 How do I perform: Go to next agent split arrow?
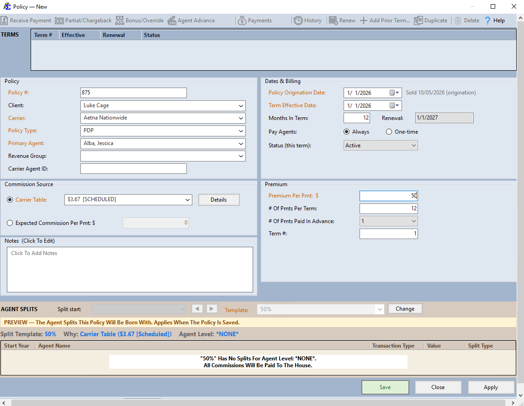[212, 309]
